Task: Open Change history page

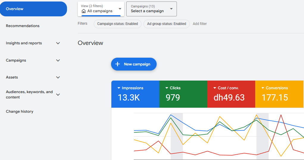Action: pyautogui.click(x=20, y=112)
